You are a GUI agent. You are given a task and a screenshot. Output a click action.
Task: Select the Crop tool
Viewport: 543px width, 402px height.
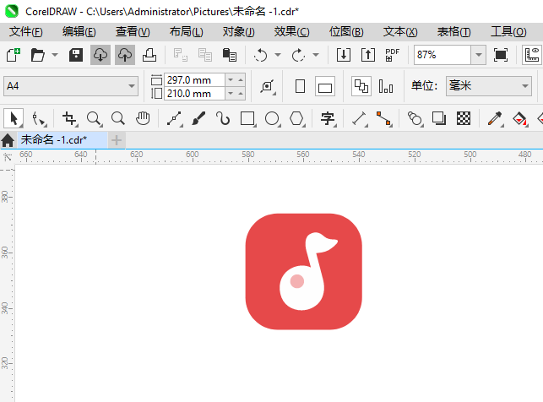(69, 119)
